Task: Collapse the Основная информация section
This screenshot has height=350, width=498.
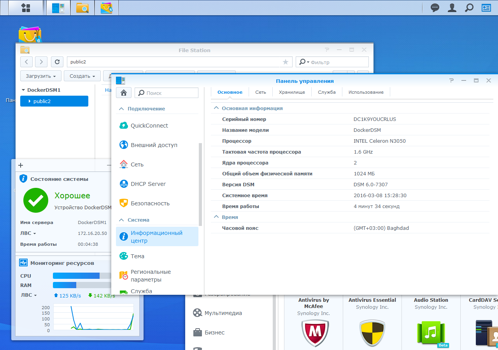Action: 216,108
